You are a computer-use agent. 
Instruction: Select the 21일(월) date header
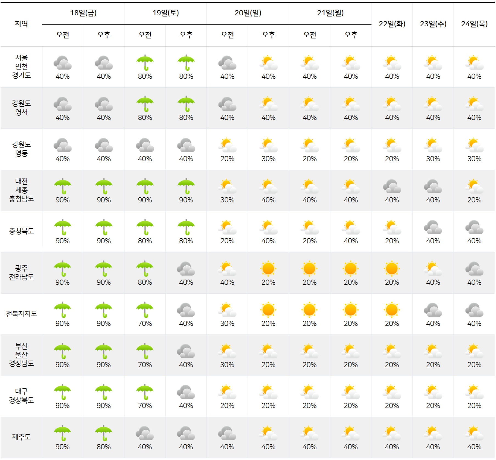pos(330,13)
